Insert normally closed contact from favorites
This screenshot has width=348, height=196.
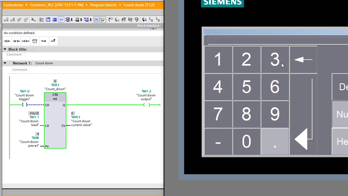coord(16,41)
